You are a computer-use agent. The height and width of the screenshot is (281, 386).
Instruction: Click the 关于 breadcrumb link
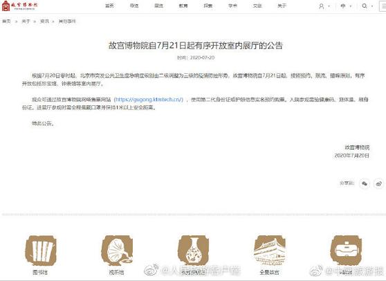point(26,21)
